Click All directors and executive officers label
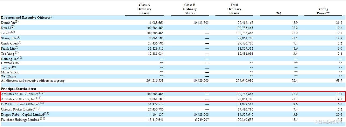Screen dimensions: 346x127 click(33, 80)
